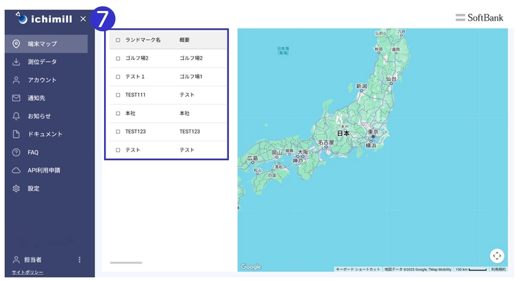517x282 pixels.
Task: Select the 本社 landmark checkbox
Action: 118,113
